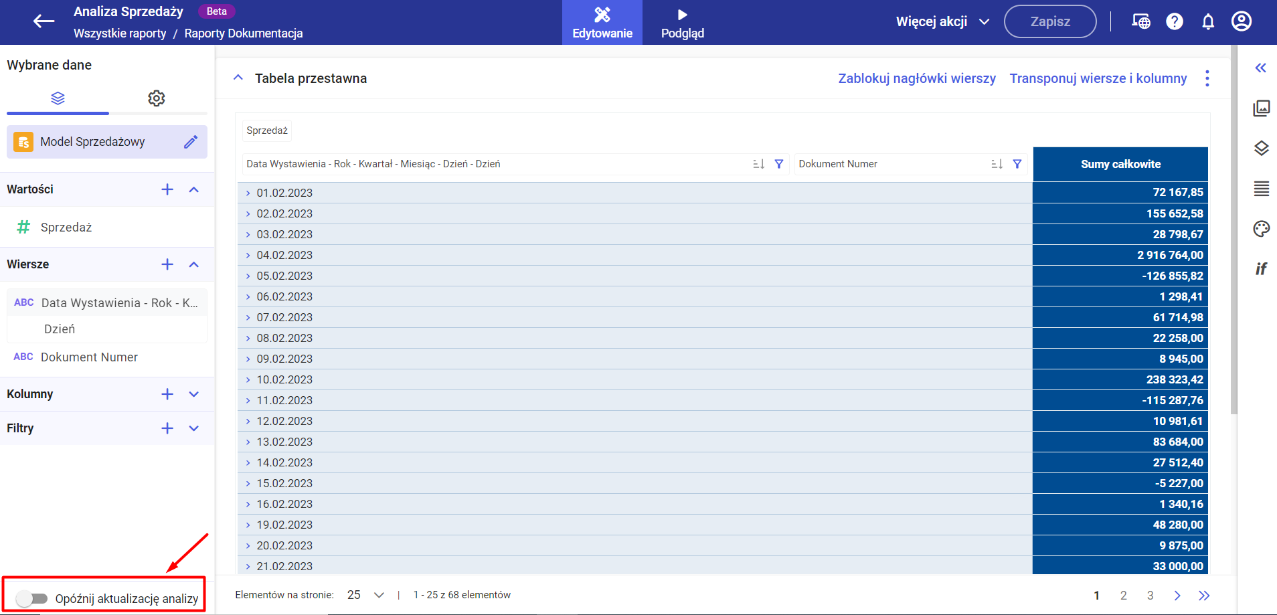This screenshot has width=1277, height=615.
Task: Open the image gallery sidebar icon
Action: 1262,108
